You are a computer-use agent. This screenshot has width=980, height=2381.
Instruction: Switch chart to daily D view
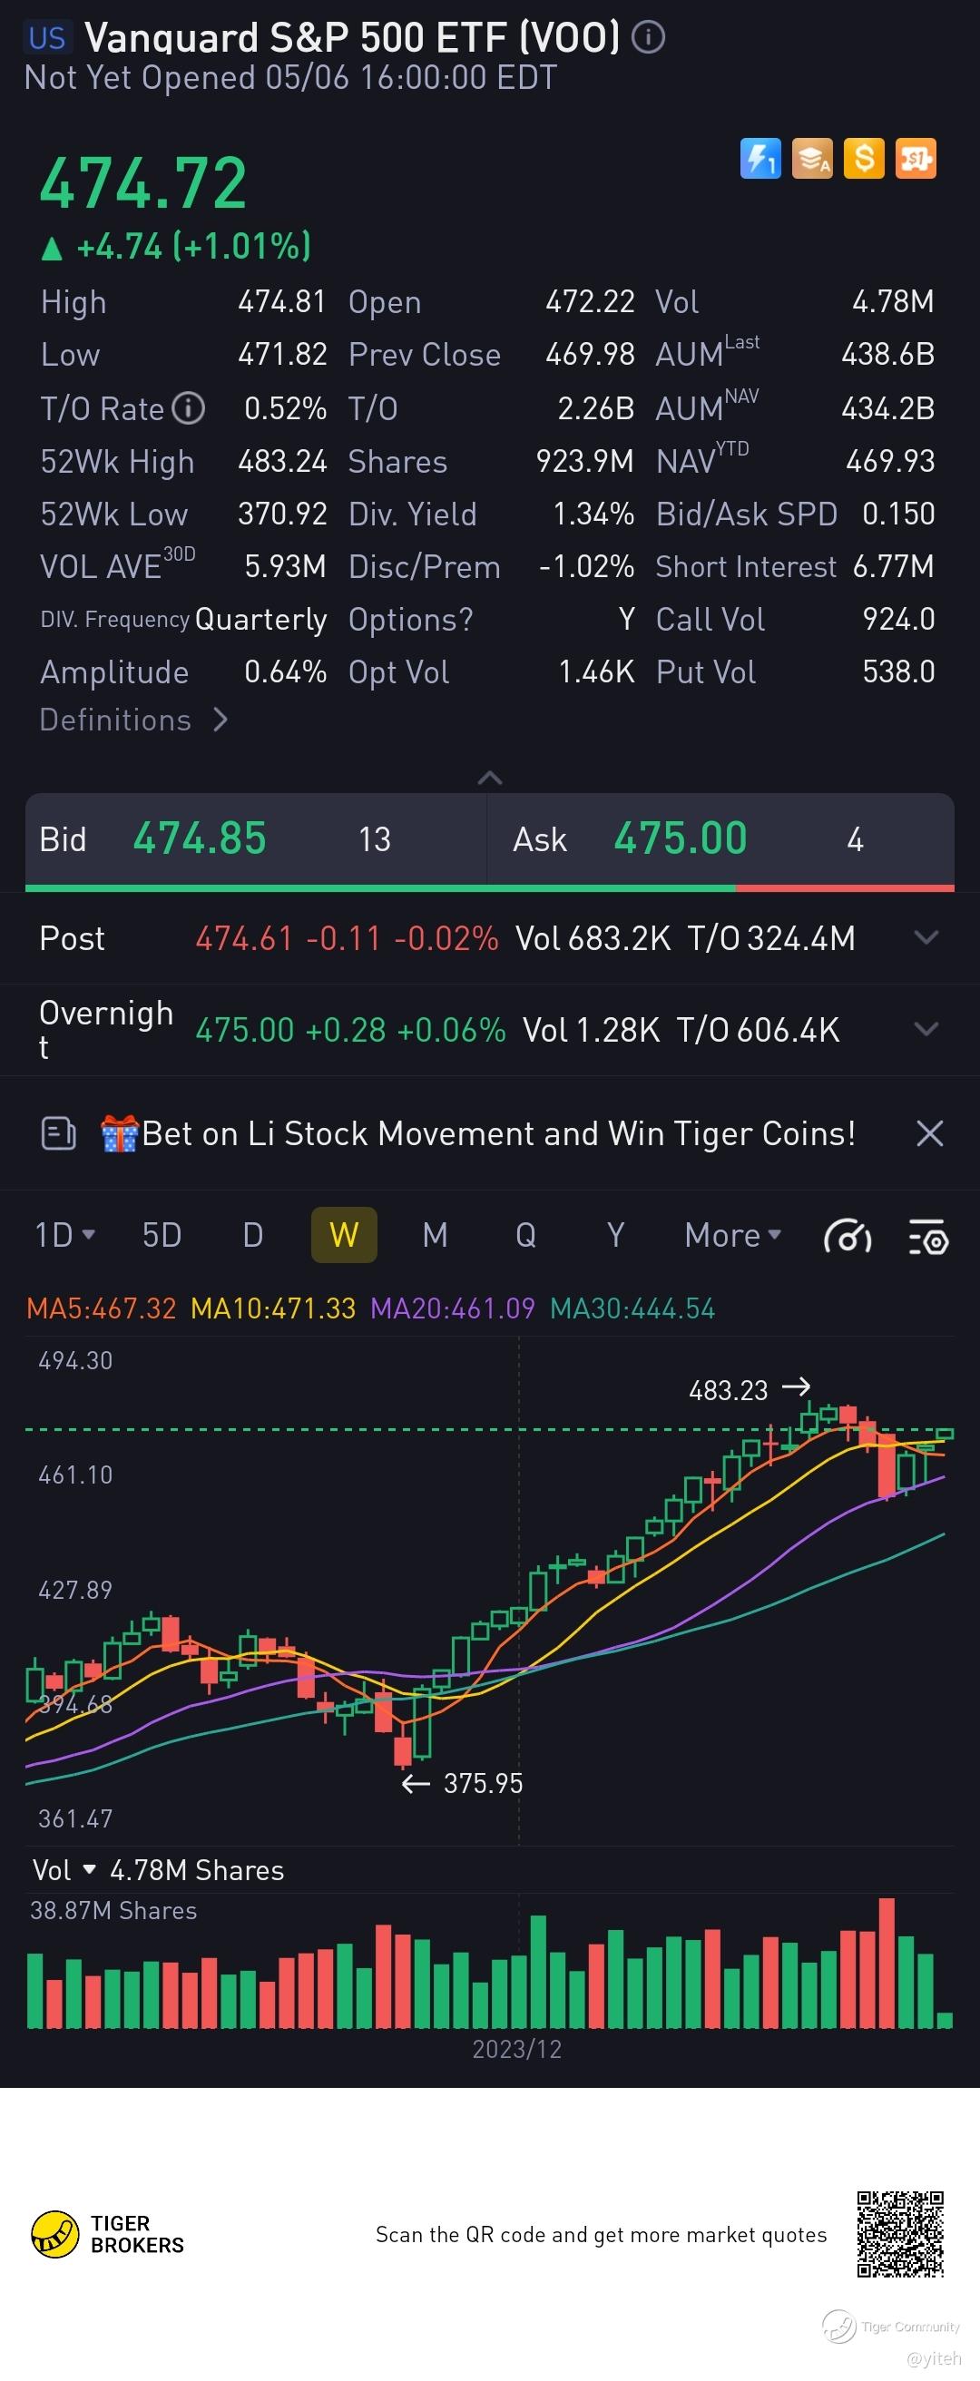click(x=252, y=1235)
